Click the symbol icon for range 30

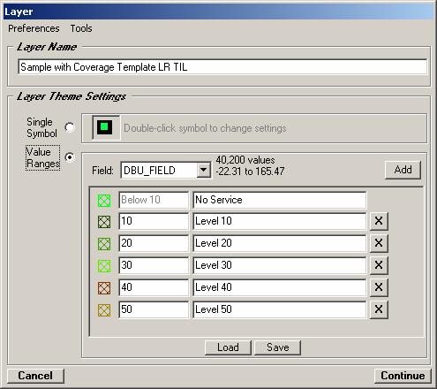(104, 266)
